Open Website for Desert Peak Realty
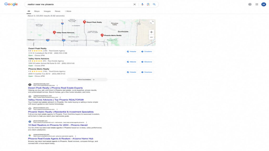Screen dimensions: 269x151 [x=132, y=52]
